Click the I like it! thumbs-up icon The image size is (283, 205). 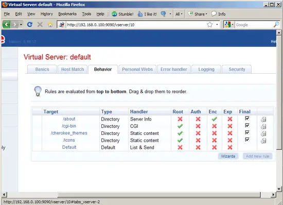[x=140, y=14]
